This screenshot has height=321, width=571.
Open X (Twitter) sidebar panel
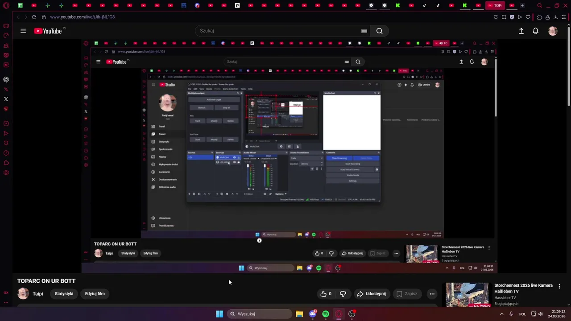point(6,99)
